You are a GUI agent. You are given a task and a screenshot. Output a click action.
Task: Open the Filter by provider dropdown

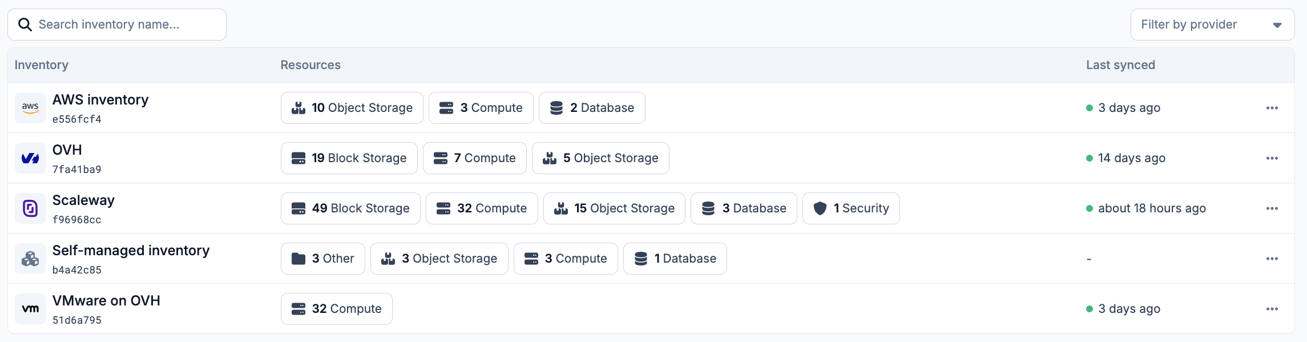[1212, 25]
